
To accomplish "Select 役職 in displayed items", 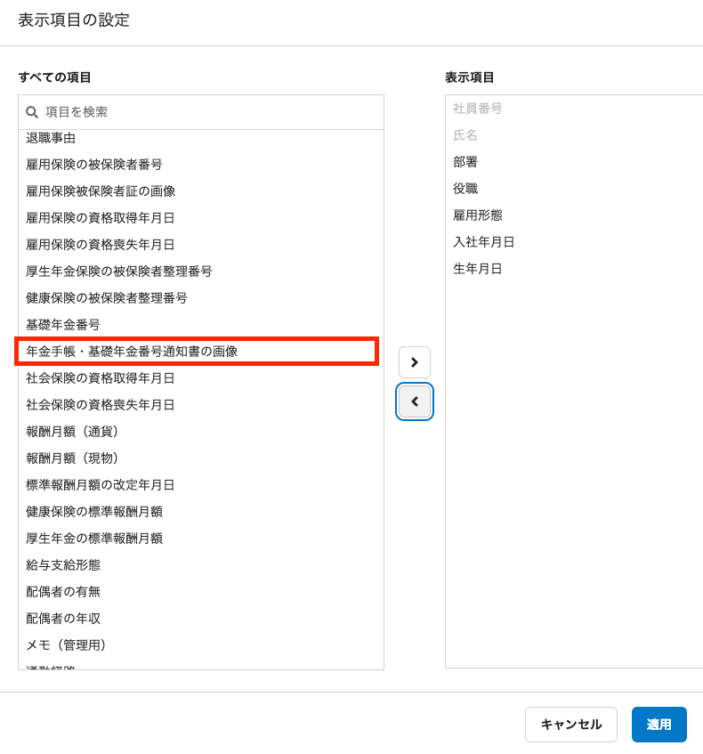I will [x=574, y=189].
